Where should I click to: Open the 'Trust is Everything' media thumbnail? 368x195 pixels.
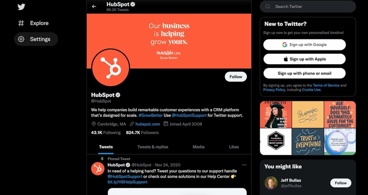(x=308, y=141)
